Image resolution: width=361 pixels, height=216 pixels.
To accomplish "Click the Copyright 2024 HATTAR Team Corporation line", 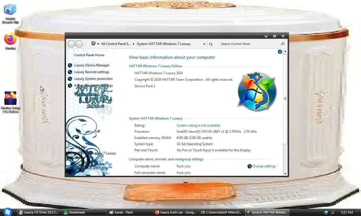I will coord(184,80).
